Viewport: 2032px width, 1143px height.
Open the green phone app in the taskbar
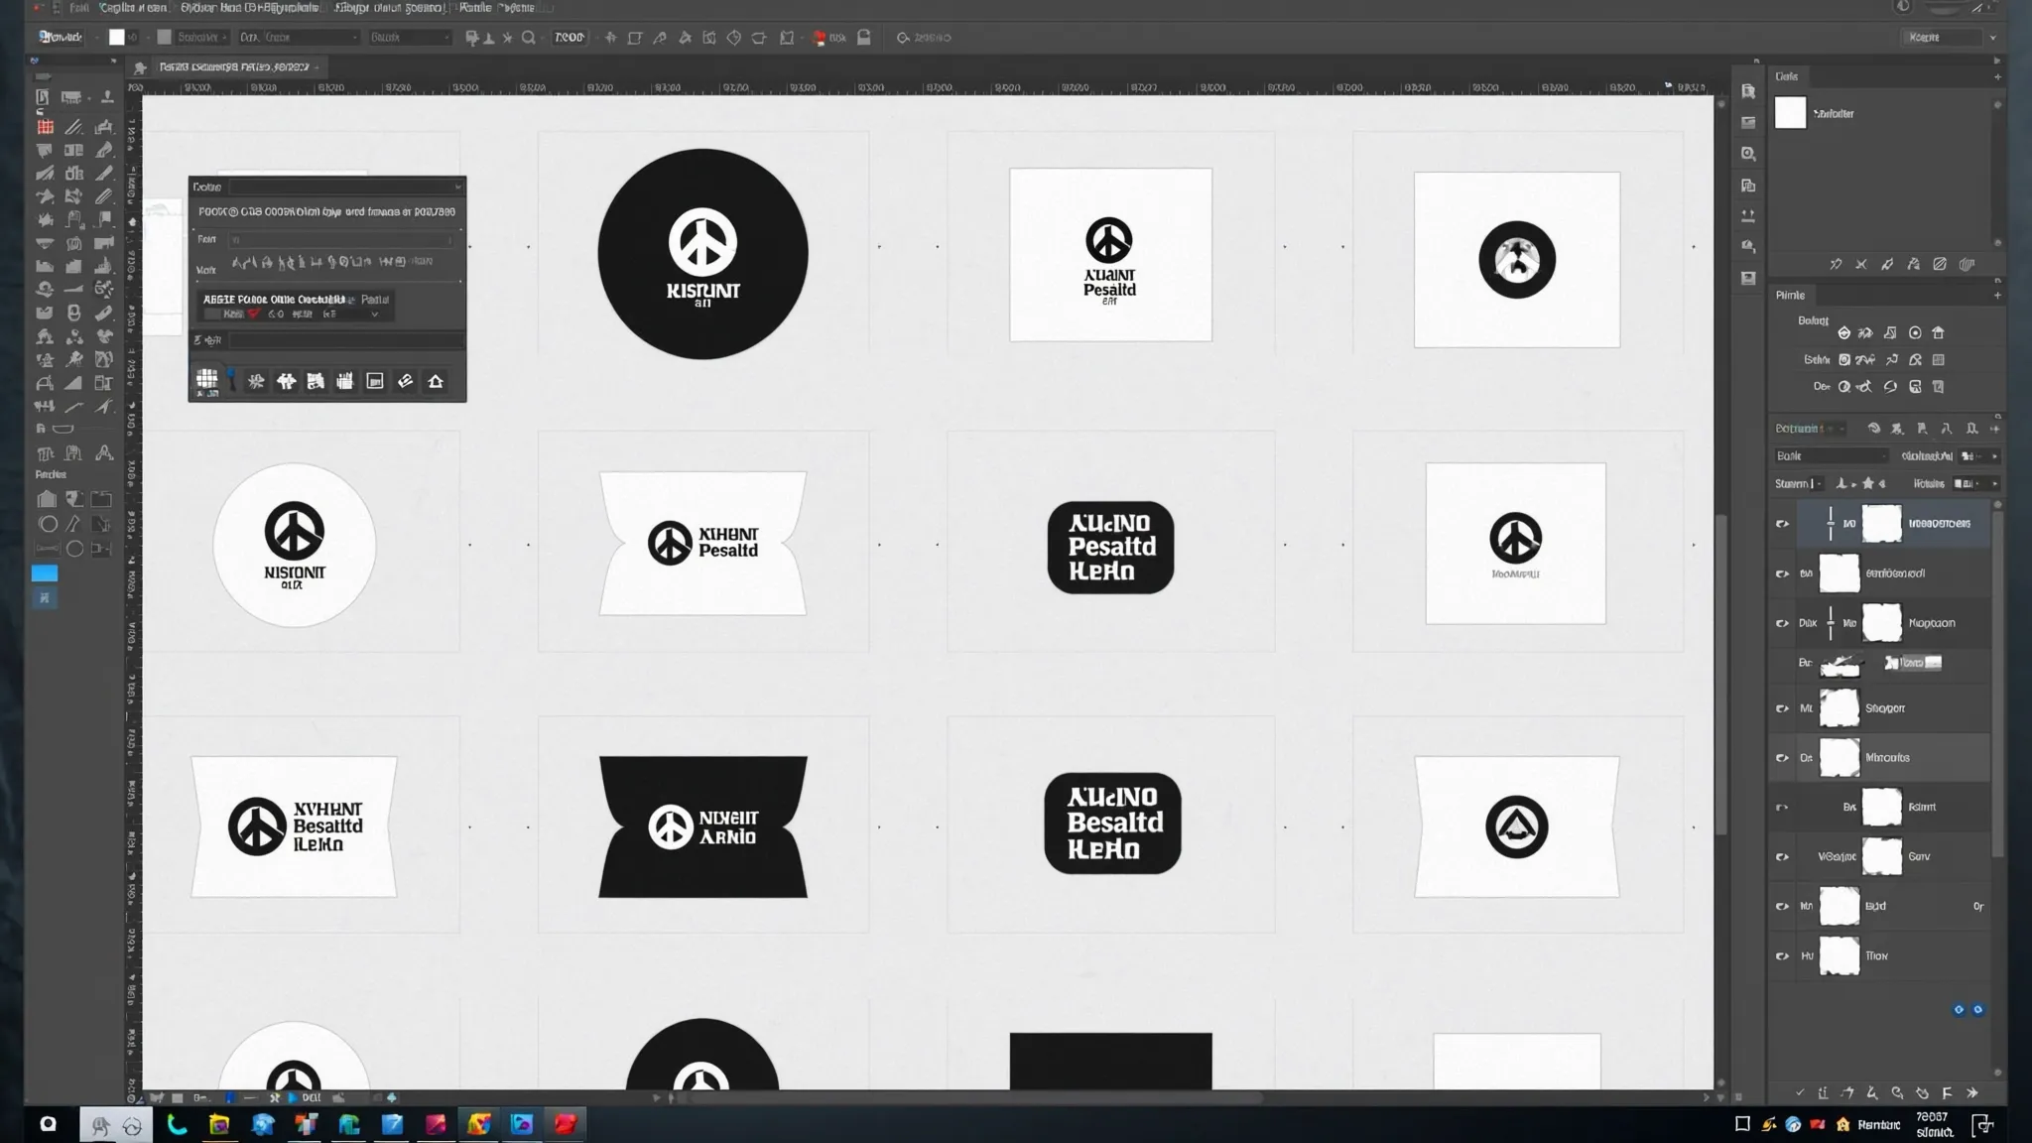point(177,1124)
